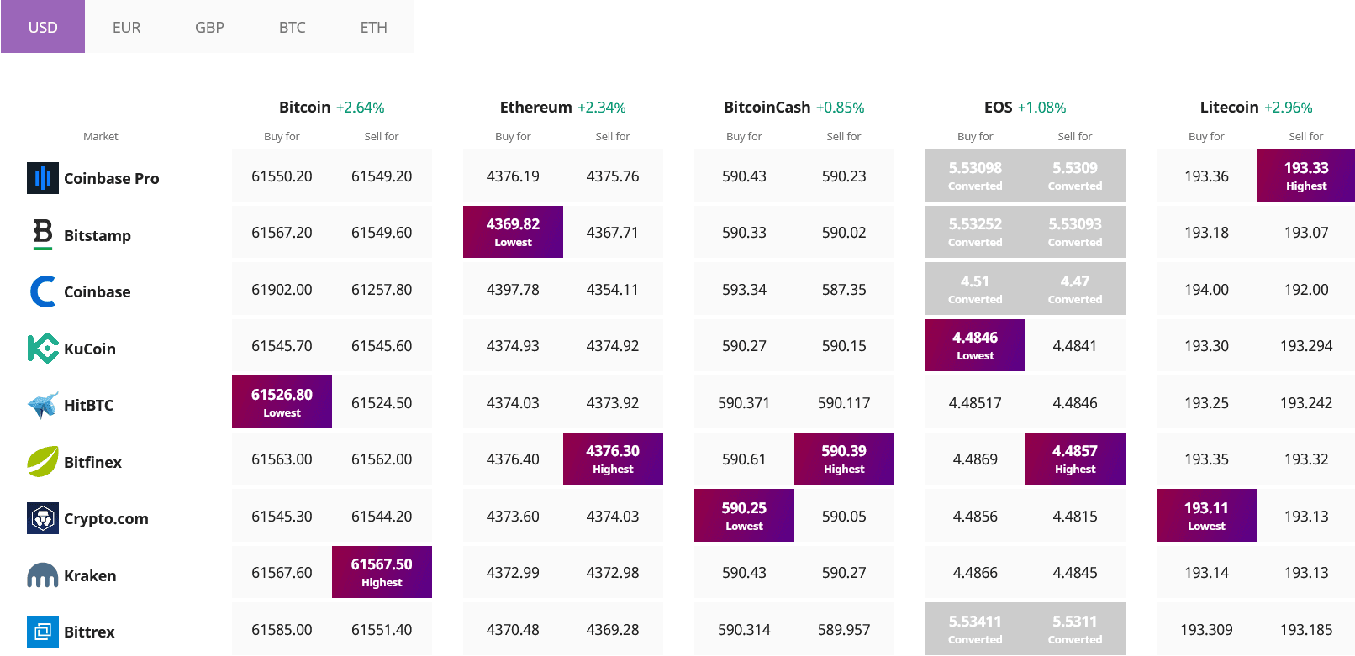The height and width of the screenshot is (656, 1355).
Task: Switch to the BTC currency tab
Action: coord(292,27)
